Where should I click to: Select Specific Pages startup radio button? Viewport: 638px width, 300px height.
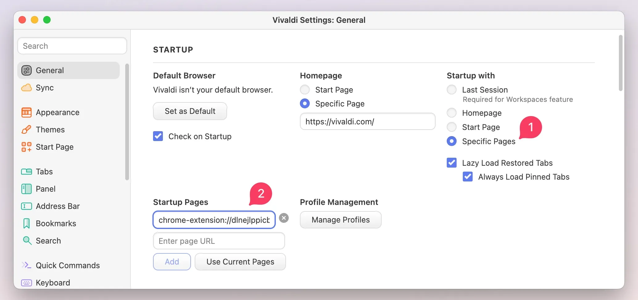(452, 141)
